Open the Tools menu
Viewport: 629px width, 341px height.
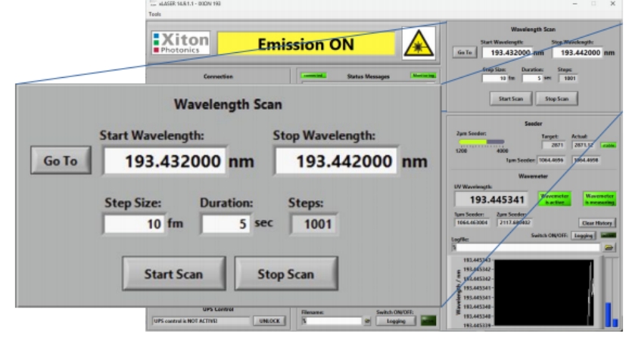point(154,14)
